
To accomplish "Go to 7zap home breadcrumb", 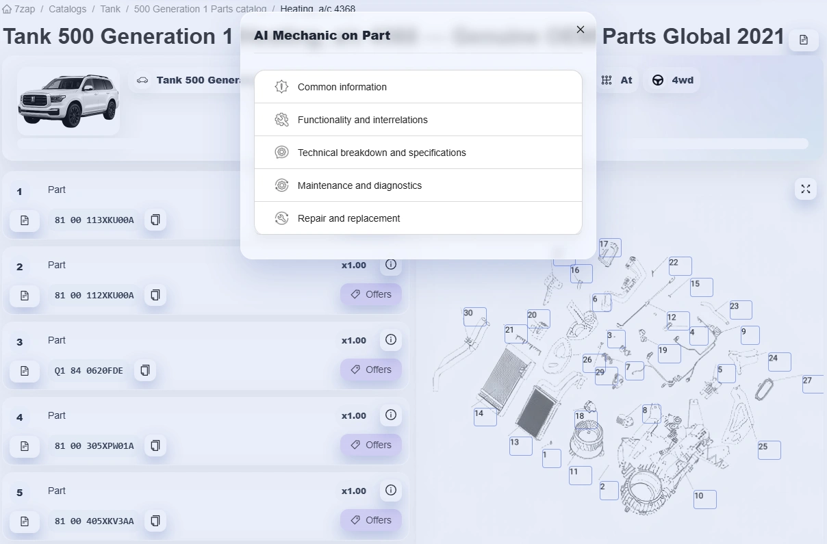I will 19,9.
